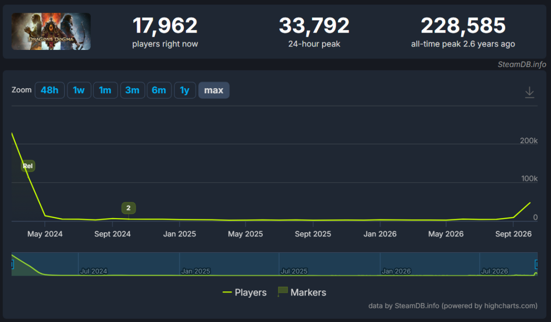
Task: Click the Sept 2024 axis label
Action: click(112, 234)
